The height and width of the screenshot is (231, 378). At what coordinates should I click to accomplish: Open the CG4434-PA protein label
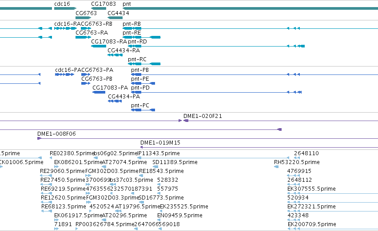(124, 97)
